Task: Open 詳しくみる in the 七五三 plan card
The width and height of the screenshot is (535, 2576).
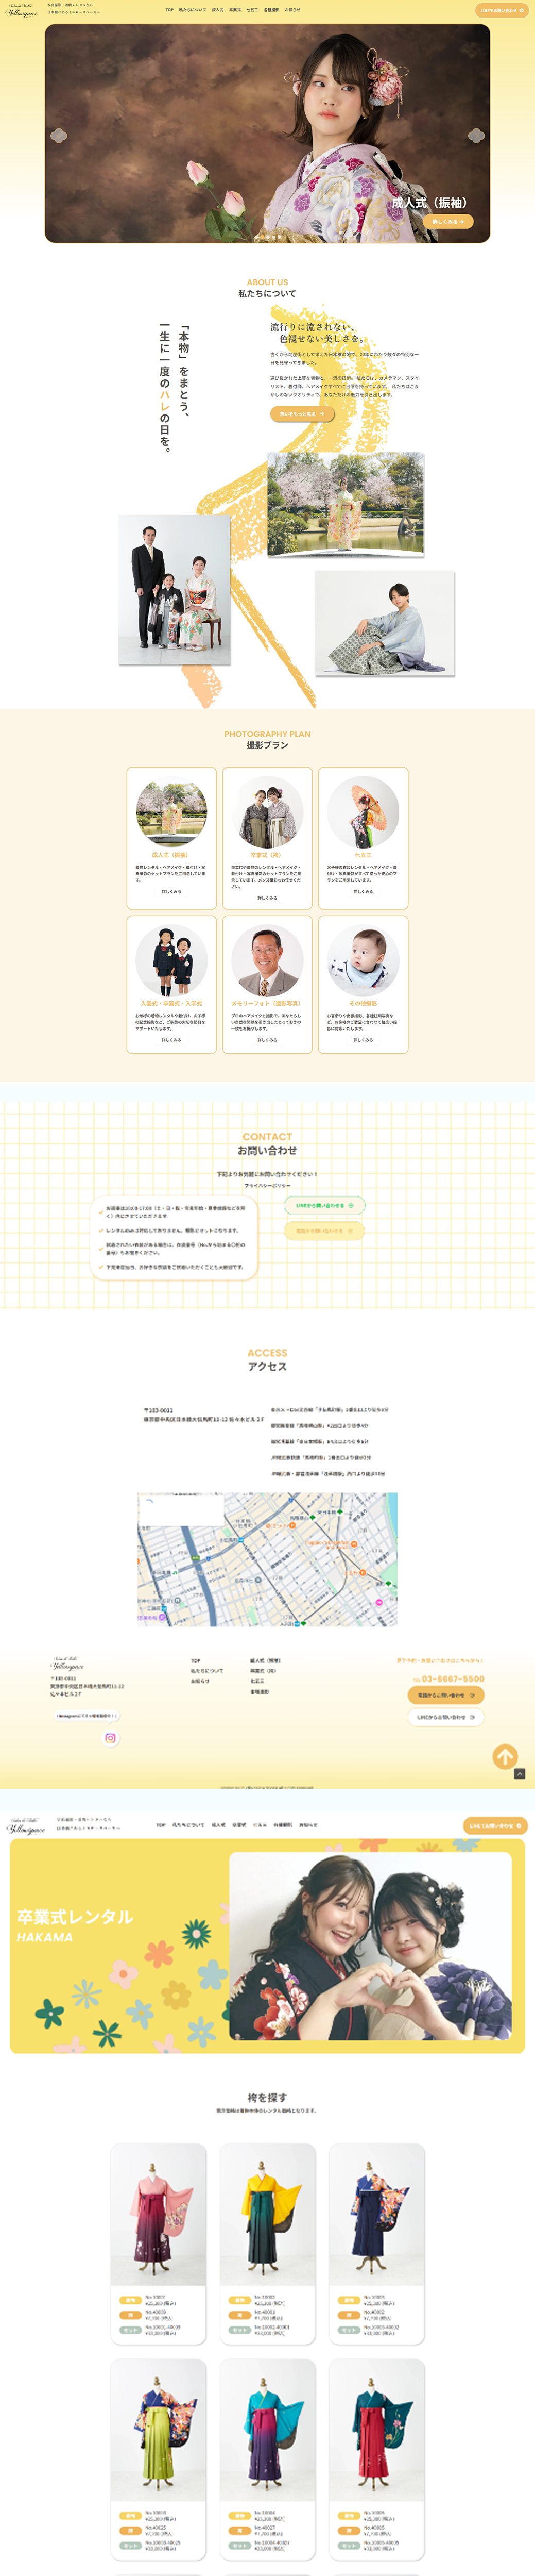Action: 364,891
